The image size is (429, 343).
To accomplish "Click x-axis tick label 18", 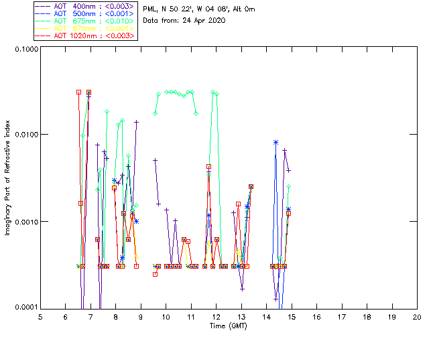I will (x=367, y=317).
